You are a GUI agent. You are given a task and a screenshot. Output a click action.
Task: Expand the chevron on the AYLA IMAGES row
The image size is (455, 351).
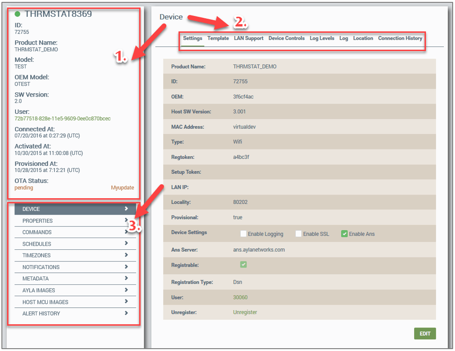pyautogui.click(x=126, y=290)
